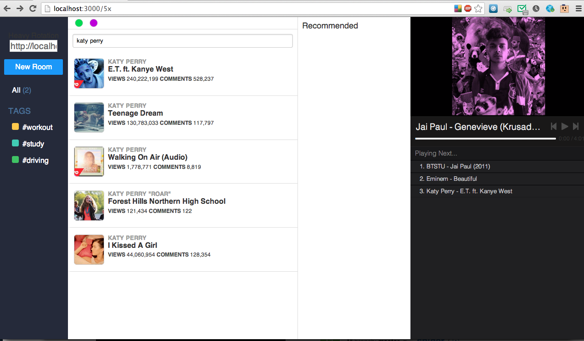This screenshot has height=341, width=584.
Task: Select song title Walking On Air (Audio)
Action: (x=148, y=157)
